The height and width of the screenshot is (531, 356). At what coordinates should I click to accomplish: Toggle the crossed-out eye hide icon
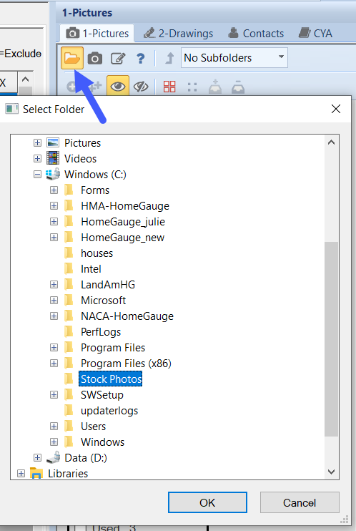(141, 87)
